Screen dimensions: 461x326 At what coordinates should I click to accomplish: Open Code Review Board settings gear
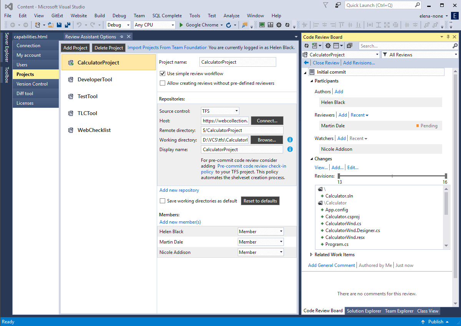pyautogui.click(x=328, y=46)
